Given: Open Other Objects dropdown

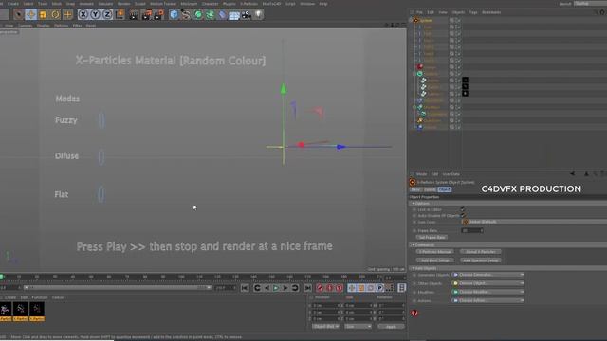Looking at the screenshot, I should point(488,283).
